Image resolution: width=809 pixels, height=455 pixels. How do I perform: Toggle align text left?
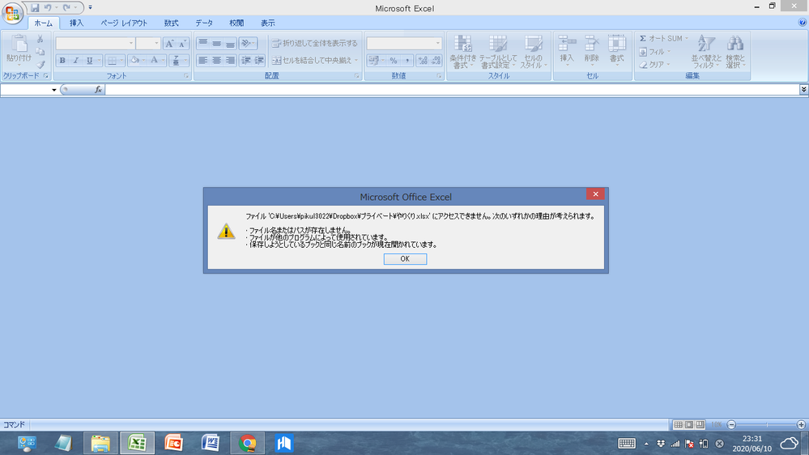(202, 61)
